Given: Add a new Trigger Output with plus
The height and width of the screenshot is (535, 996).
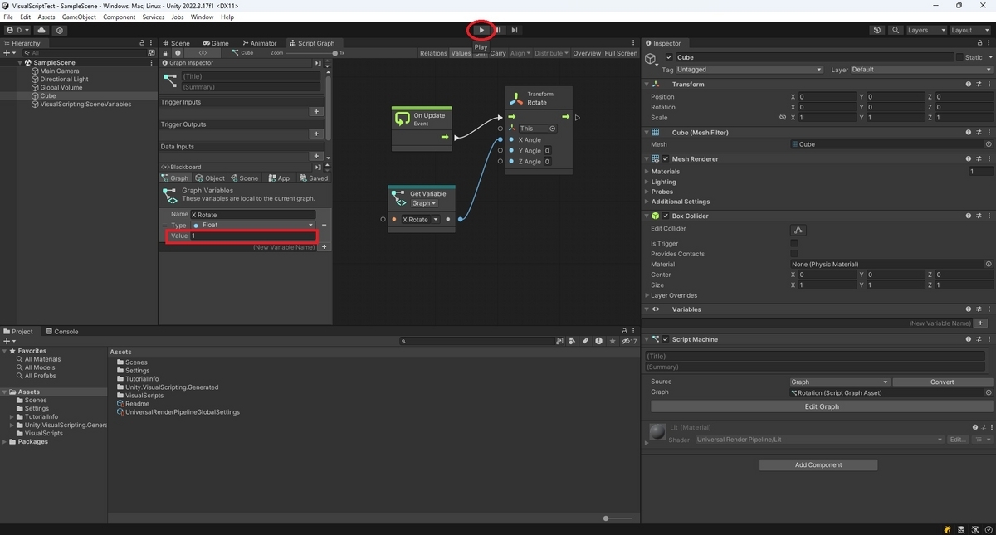Looking at the screenshot, I should (x=315, y=134).
